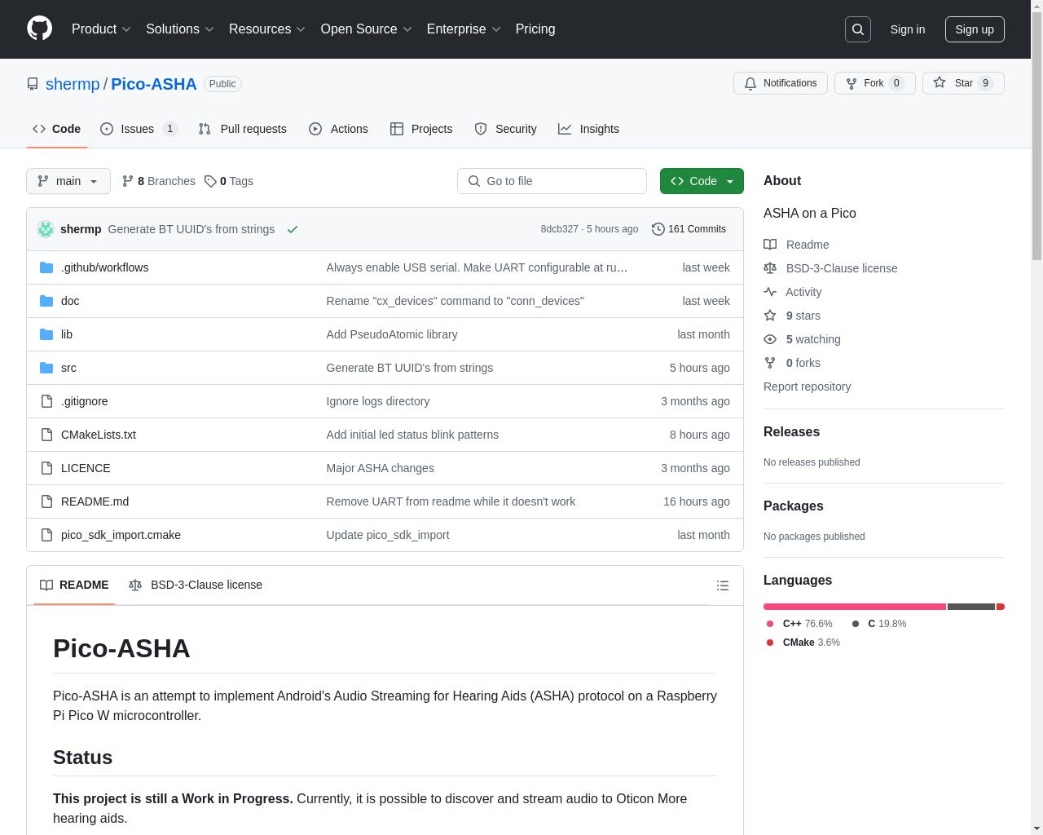Click the shermp avatar in commit row
Image resolution: width=1043 pixels, height=835 pixels.
pos(46,229)
